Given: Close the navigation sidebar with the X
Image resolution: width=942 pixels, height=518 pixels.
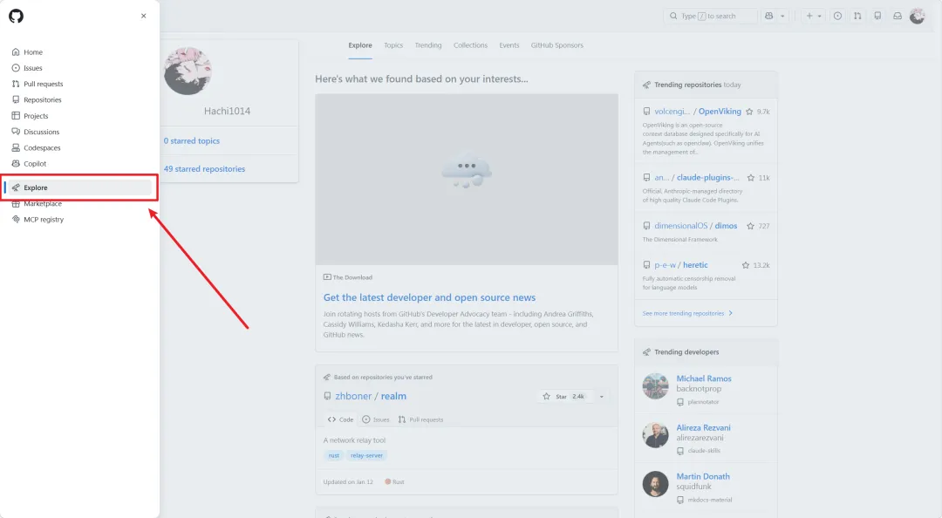Looking at the screenshot, I should pos(144,17).
